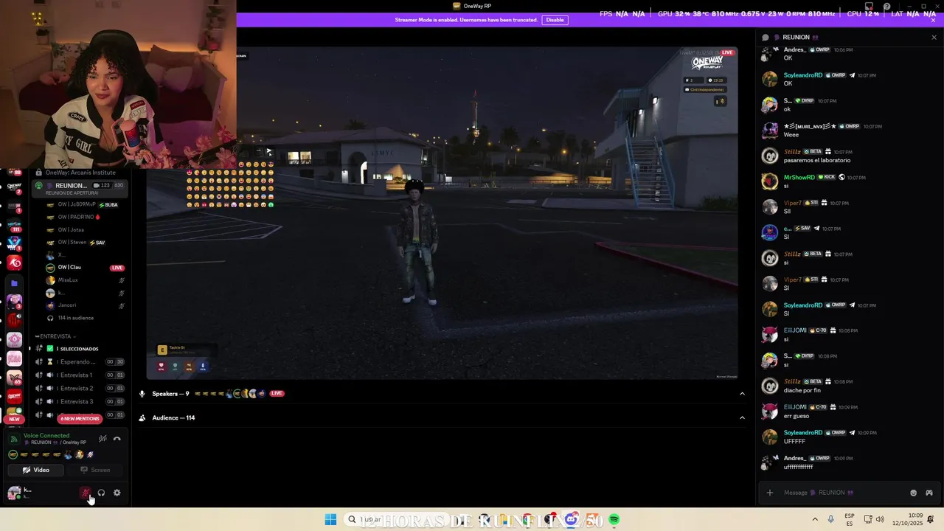Join the Entrevista 3 voice channel

click(78, 402)
